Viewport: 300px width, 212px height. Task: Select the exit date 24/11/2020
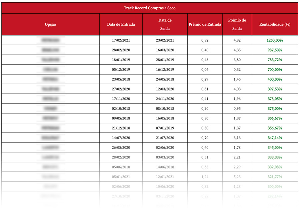[165, 99]
